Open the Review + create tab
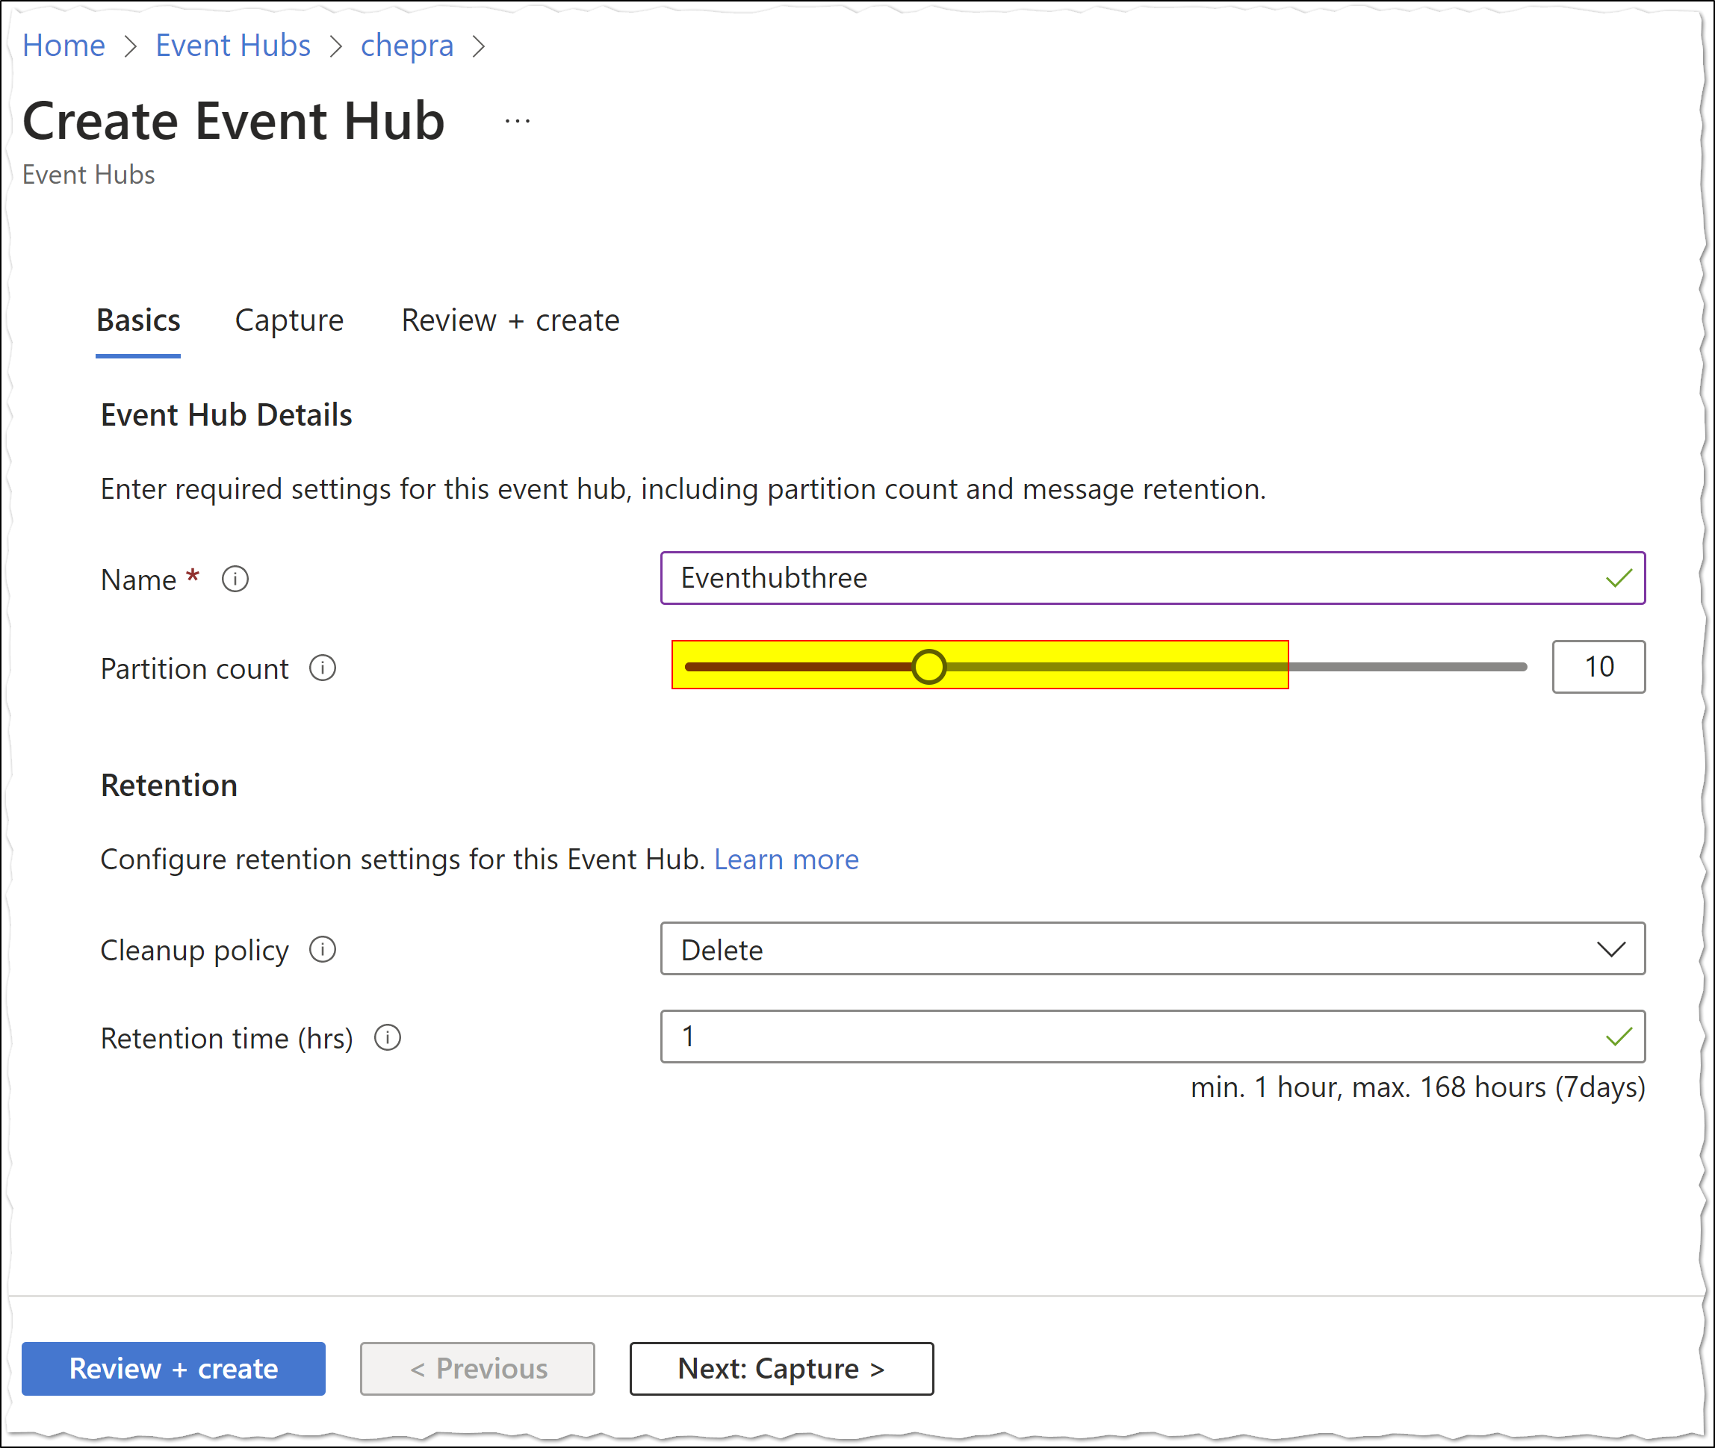 (x=510, y=320)
